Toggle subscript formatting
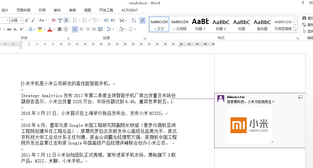The image size is (313, 168). pos(15,29)
